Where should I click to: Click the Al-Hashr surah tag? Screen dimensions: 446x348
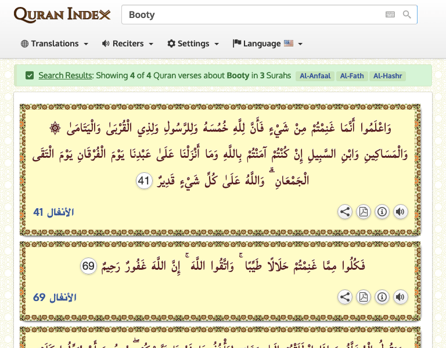point(388,76)
